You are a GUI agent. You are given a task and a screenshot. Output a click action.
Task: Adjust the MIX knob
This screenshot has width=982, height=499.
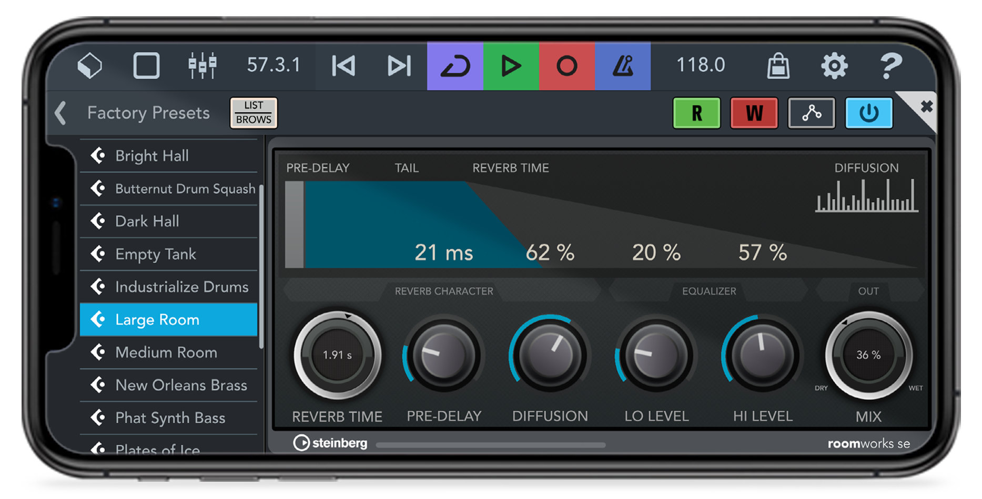coord(868,355)
